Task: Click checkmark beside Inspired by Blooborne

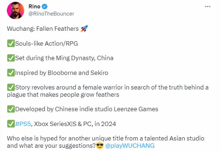Action: coord(11,72)
